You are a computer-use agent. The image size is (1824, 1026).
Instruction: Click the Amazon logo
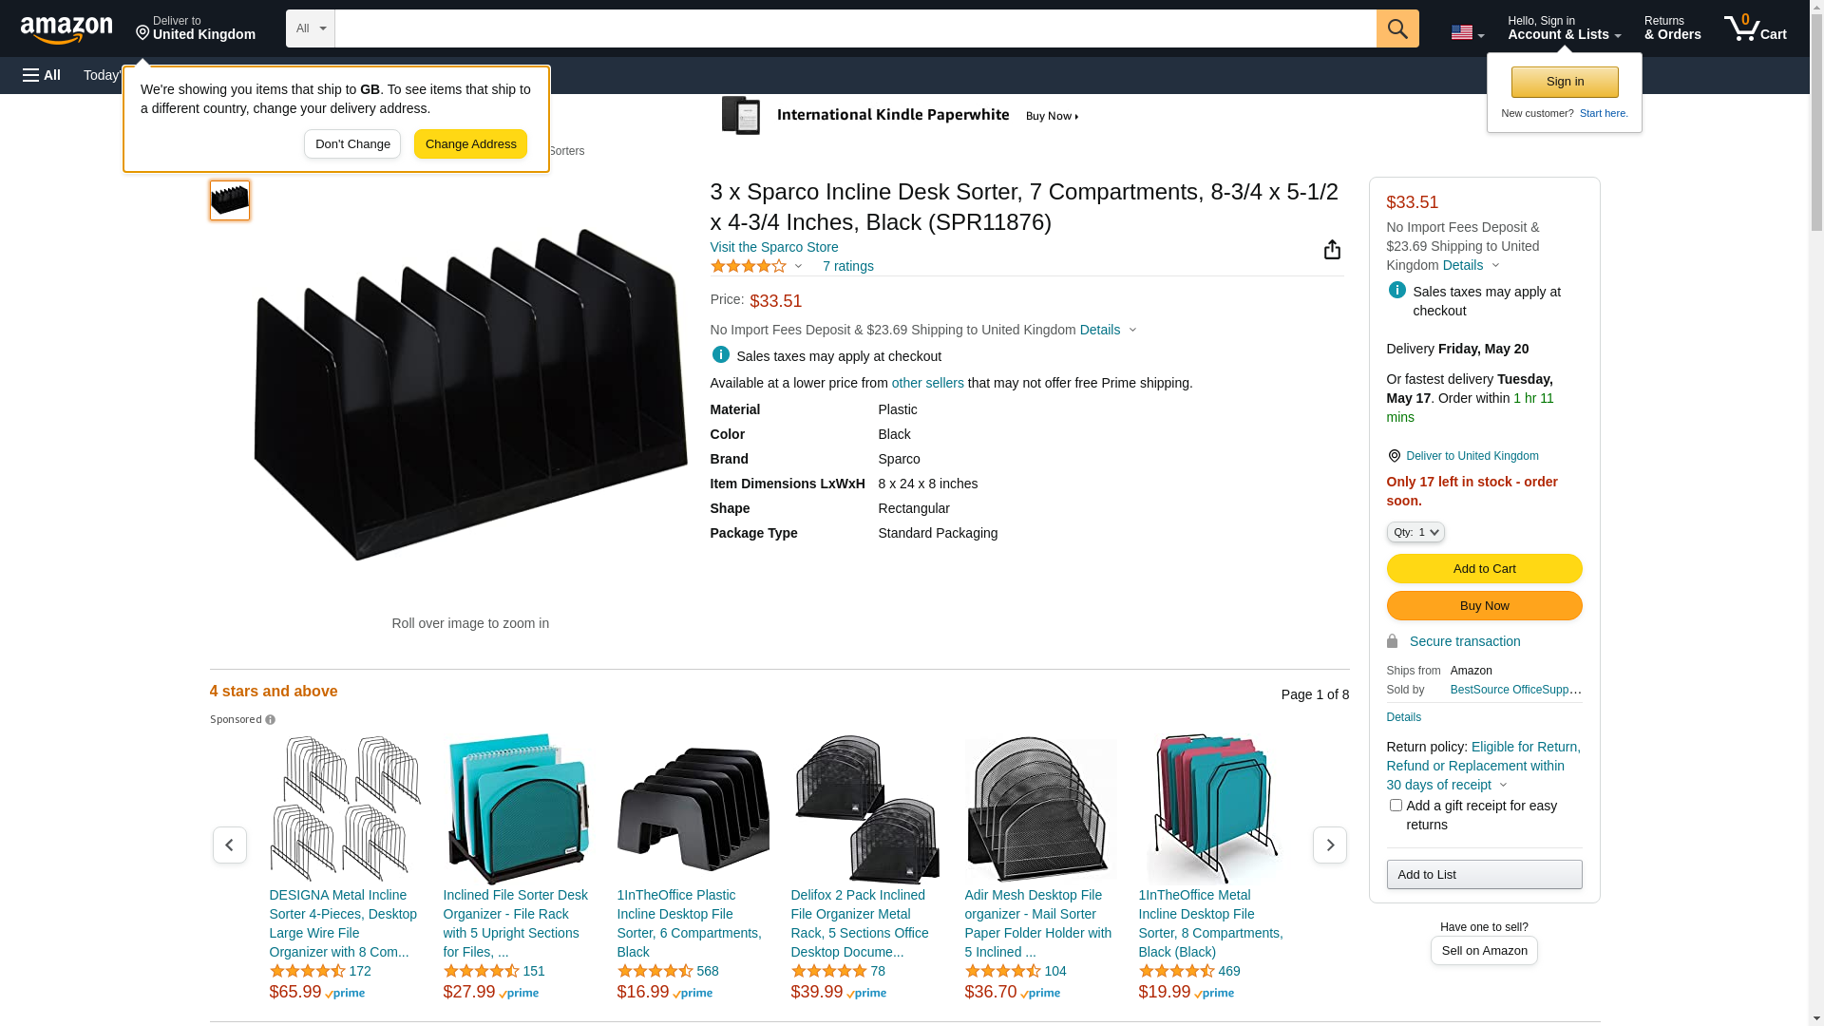(x=66, y=30)
